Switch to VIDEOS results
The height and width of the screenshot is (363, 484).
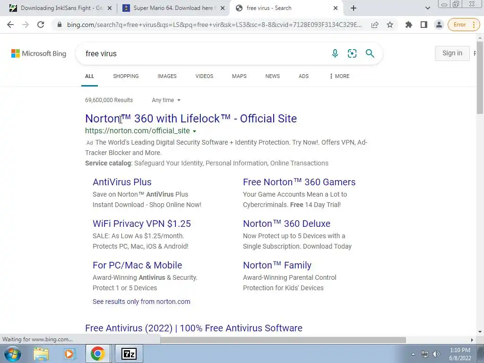tap(204, 76)
